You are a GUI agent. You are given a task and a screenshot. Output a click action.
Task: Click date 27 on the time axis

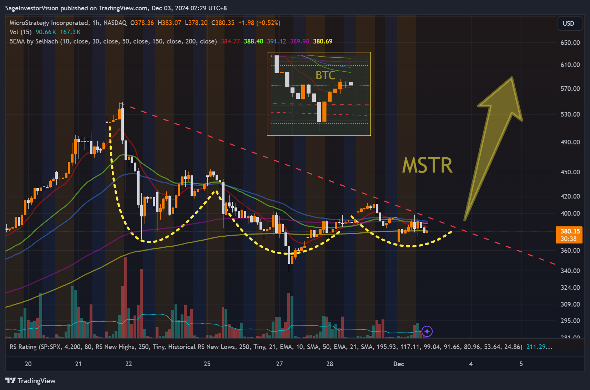(x=279, y=364)
